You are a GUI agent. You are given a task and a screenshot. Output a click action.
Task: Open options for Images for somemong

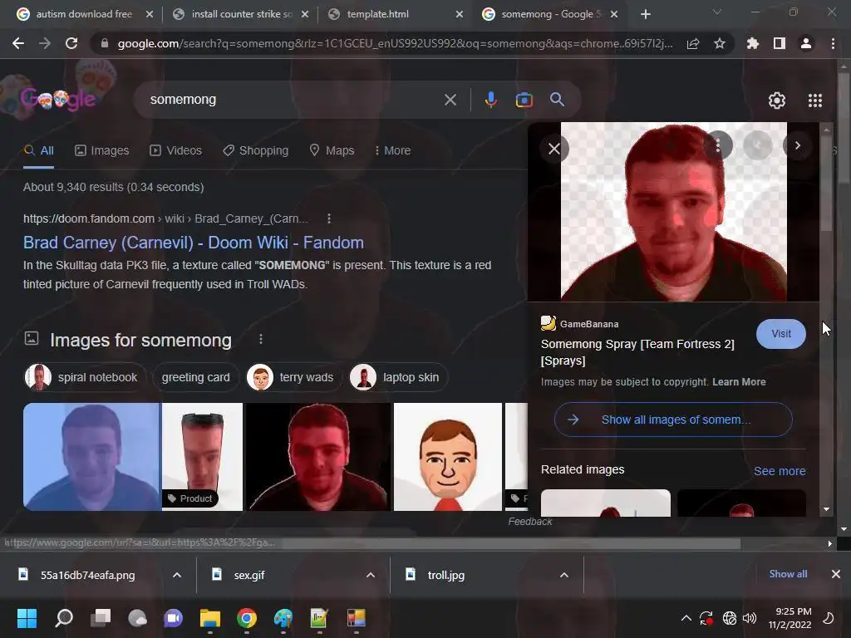click(260, 339)
